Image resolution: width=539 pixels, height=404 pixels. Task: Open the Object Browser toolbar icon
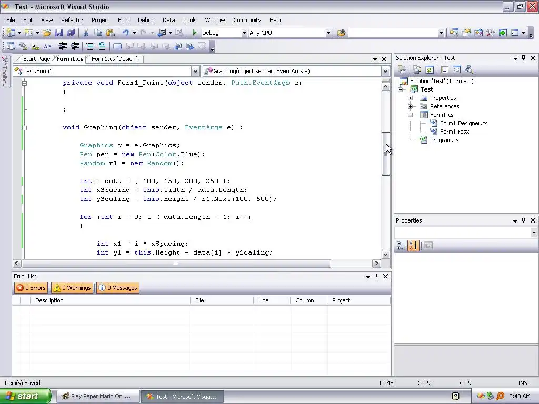478,33
